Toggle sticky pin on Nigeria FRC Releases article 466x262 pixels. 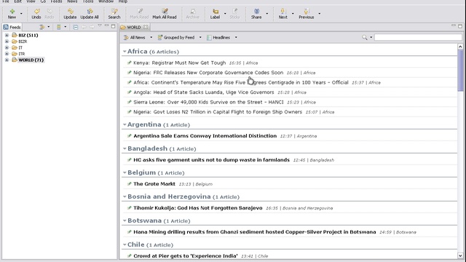[x=130, y=73]
